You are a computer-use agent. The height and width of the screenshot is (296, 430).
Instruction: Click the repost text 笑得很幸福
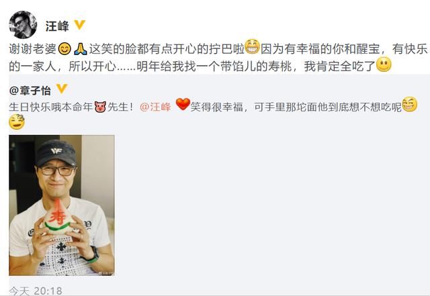click(x=216, y=107)
